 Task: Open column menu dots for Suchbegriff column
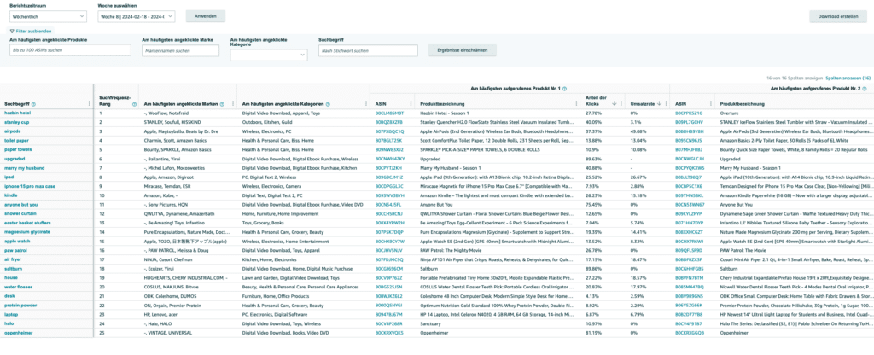tap(90, 103)
